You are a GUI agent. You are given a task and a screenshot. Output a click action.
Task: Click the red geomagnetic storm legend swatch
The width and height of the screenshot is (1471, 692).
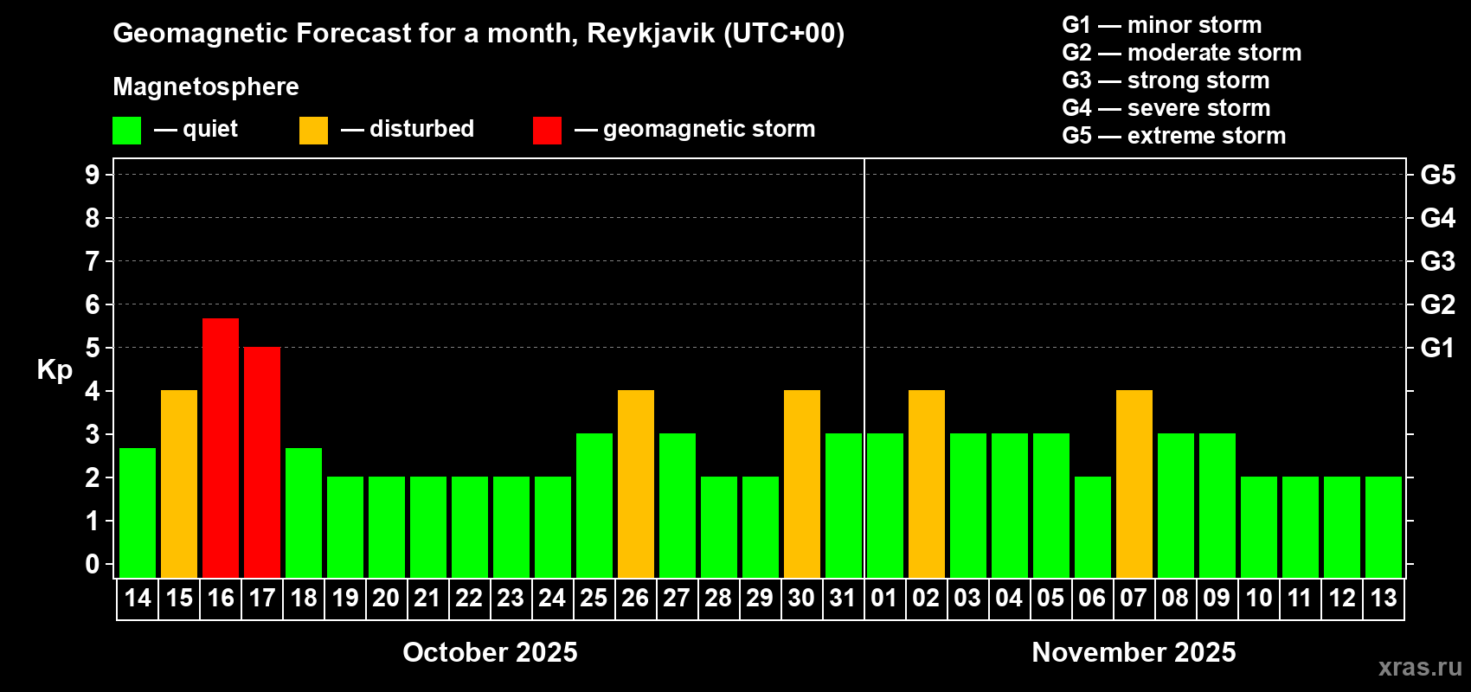pos(548,131)
